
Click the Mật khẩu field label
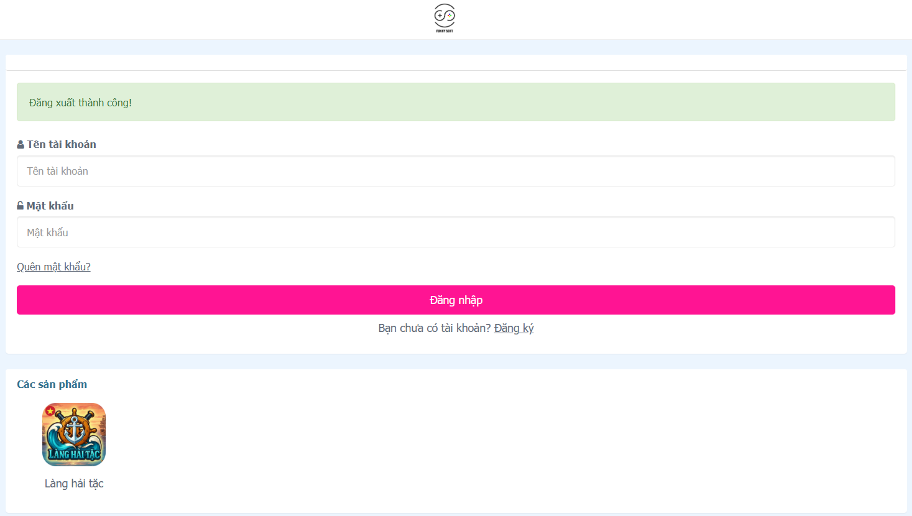point(50,206)
